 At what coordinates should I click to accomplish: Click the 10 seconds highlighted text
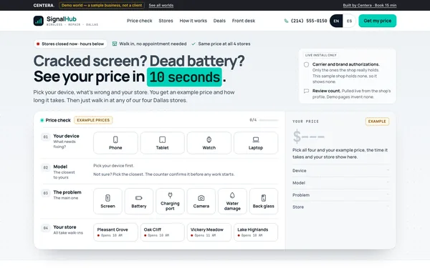click(x=185, y=77)
